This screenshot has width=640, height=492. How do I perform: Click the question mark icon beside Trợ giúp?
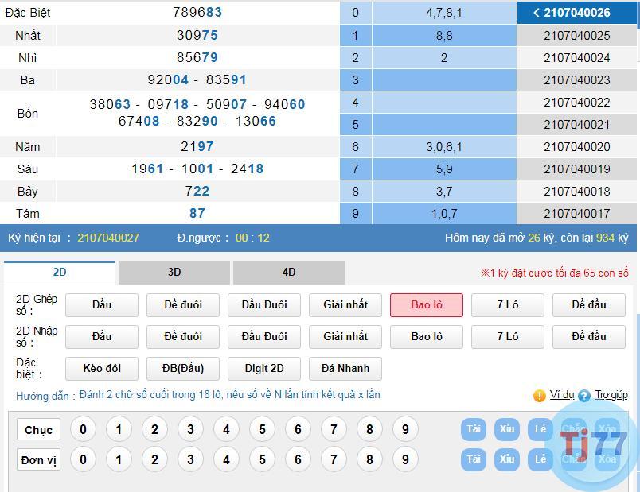coord(584,395)
